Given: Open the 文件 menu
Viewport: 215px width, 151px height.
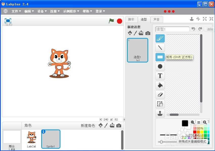Looking at the screenshot, I should [x=16, y=11].
